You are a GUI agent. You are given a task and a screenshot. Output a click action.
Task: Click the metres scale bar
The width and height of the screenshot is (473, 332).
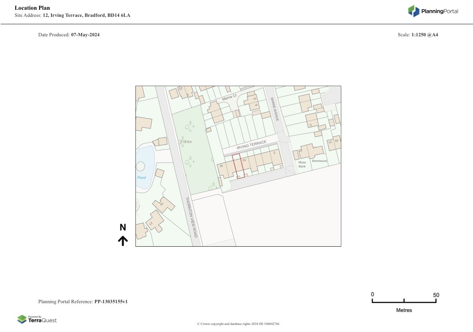pyautogui.click(x=404, y=301)
